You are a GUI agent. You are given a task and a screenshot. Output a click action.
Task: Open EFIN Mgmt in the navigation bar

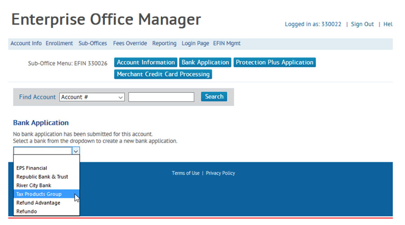tap(226, 43)
